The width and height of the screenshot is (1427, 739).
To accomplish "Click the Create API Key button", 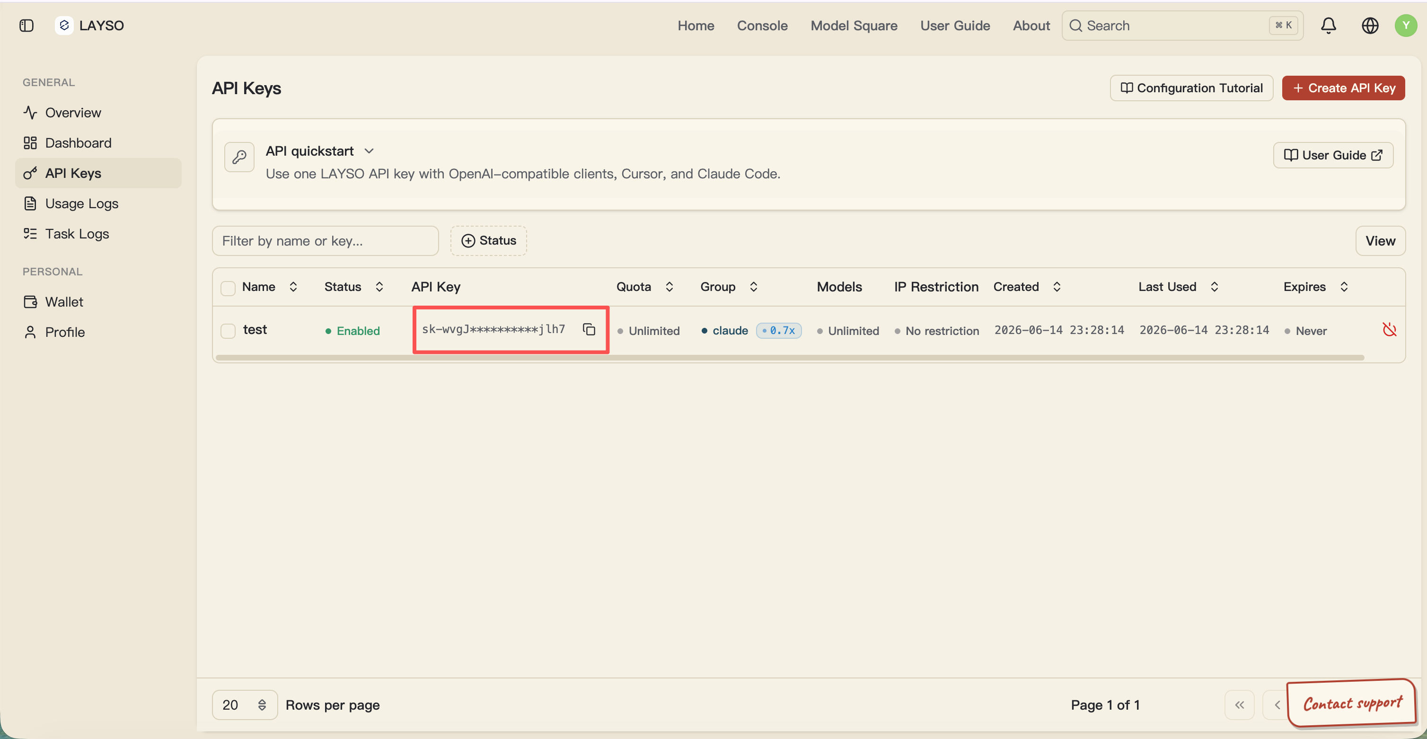I will [1343, 88].
